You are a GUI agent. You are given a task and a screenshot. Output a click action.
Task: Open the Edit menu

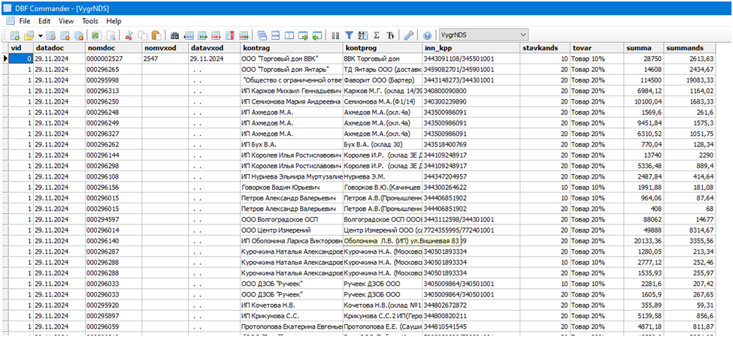[x=44, y=21]
